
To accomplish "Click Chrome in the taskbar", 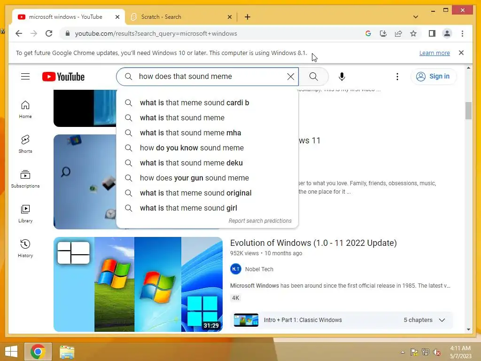I will click(x=38, y=352).
